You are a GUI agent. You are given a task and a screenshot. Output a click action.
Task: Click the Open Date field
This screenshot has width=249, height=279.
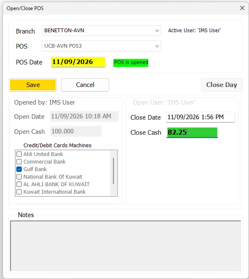pos(84,116)
